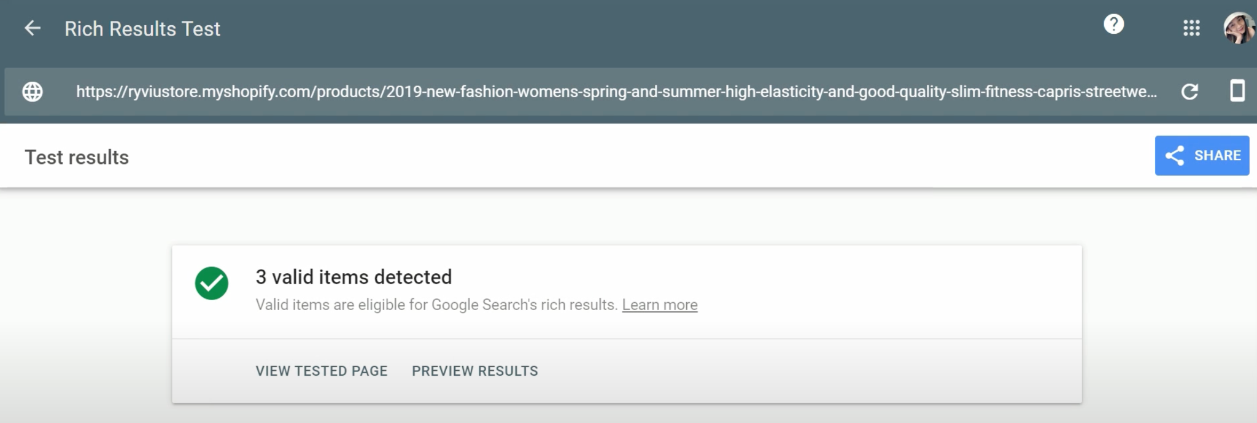Open PREVIEW RESULTS
The width and height of the screenshot is (1257, 423).
(x=475, y=371)
